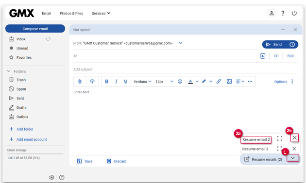
Task: Open help question mark in header
Action: point(283,13)
